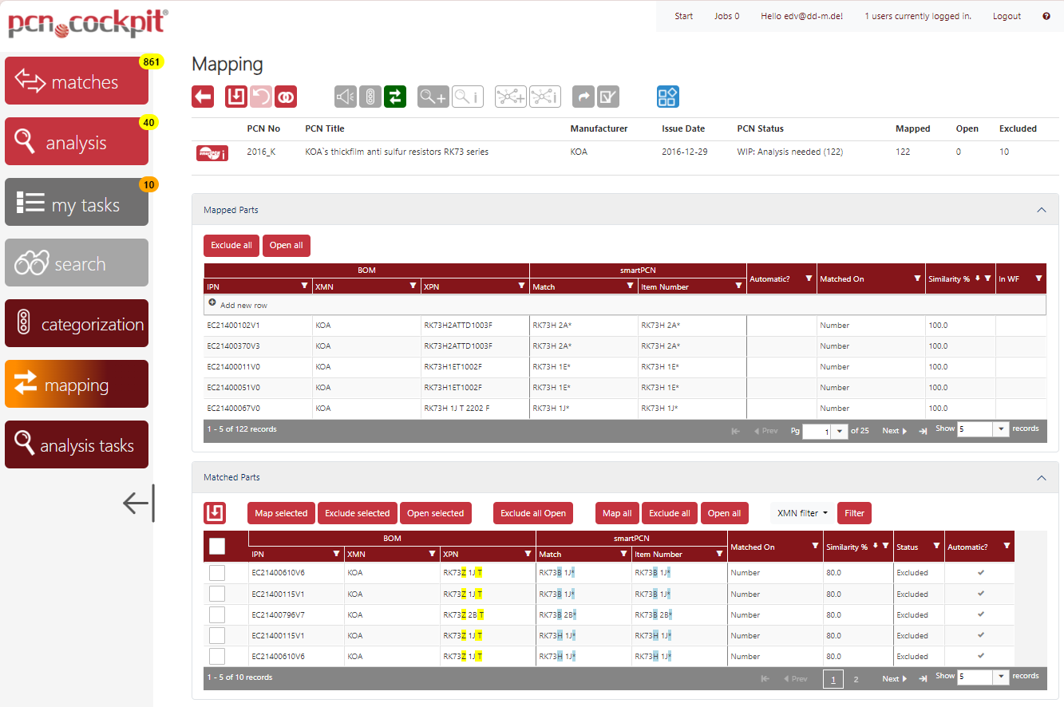Collapse the left sidebar with arrow icon
Screen dimensions: 1064x707
138,503
